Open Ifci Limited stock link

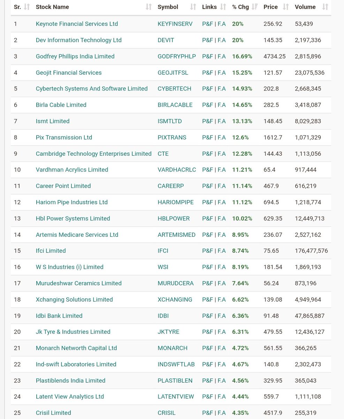point(51,251)
